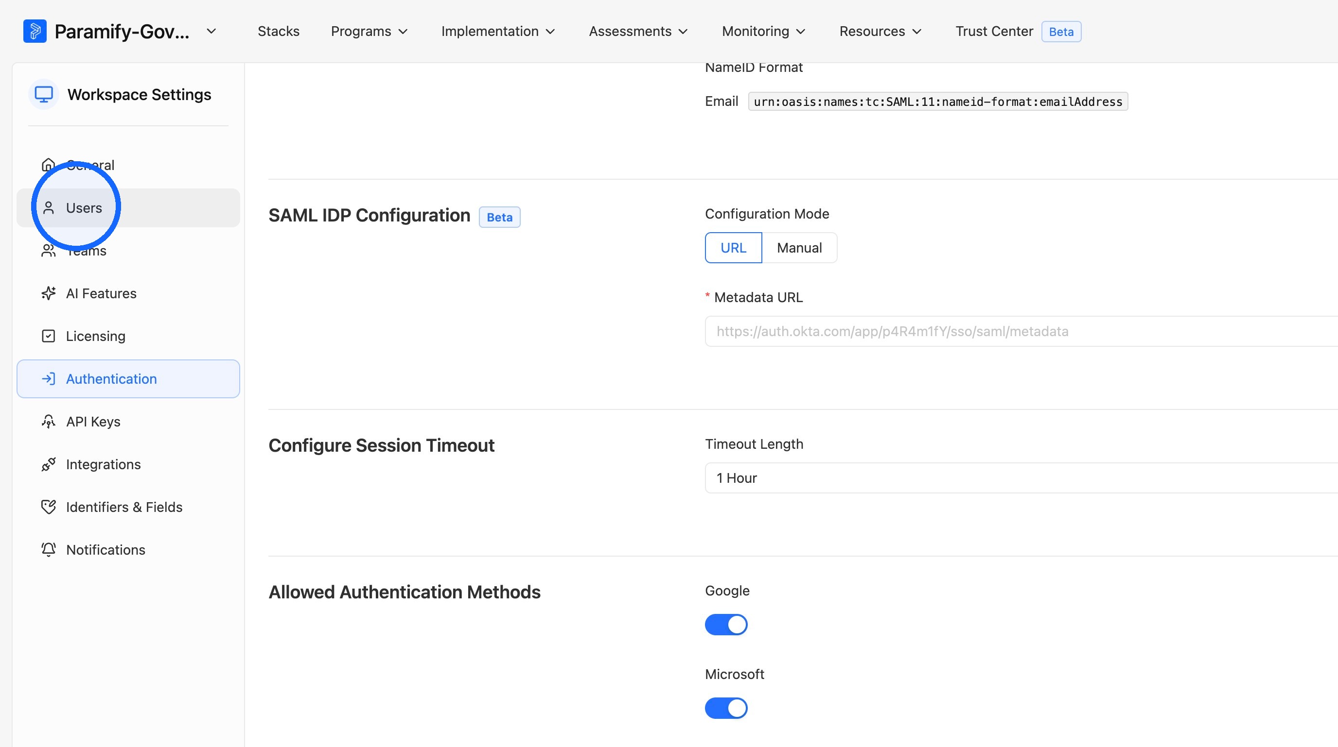Open the Trust Center page
1338x747 pixels.
point(994,31)
